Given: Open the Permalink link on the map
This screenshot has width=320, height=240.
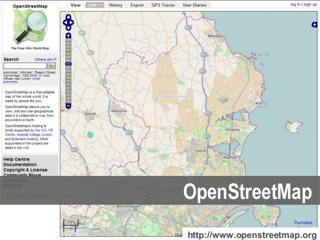Looking at the screenshot, I should tap(303, 222).
